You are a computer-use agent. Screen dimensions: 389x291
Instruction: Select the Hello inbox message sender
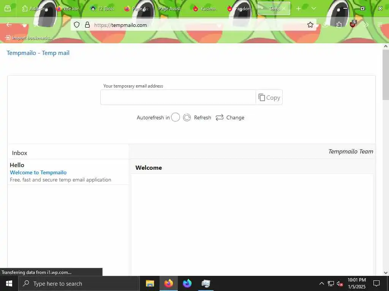point(17,165)
